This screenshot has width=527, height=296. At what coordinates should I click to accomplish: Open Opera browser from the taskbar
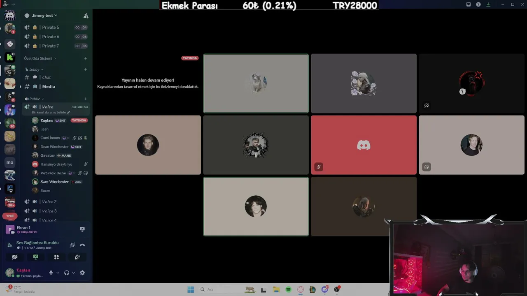(x=301, y=289)
